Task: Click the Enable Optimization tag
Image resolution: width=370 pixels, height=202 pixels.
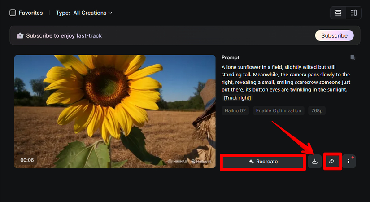Action: (279, 110)
